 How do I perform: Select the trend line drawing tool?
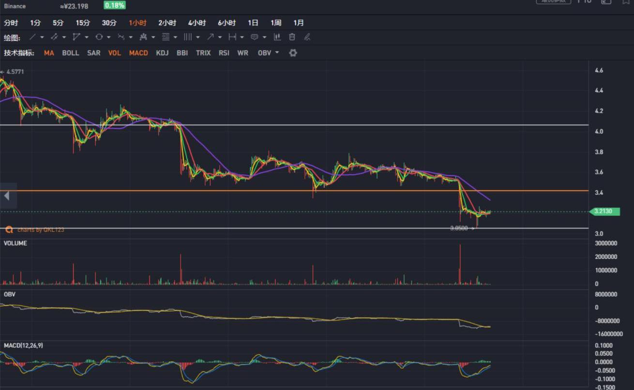[32, 37]
